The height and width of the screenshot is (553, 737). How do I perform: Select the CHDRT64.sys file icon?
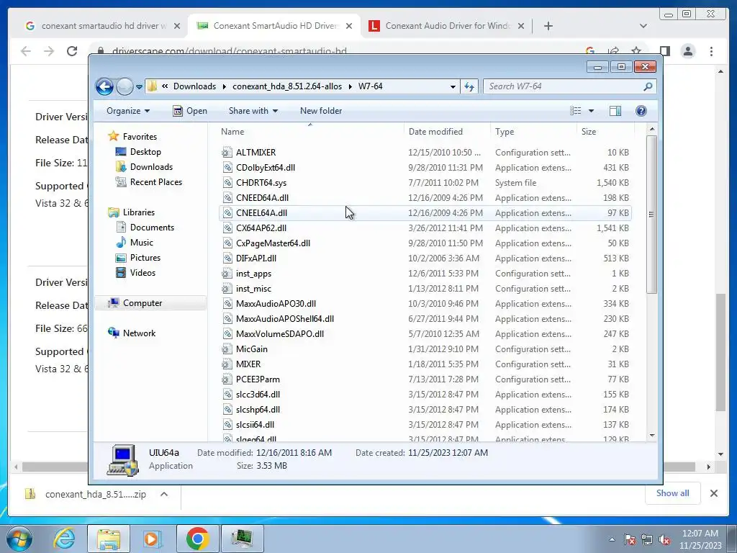point(227,182)
